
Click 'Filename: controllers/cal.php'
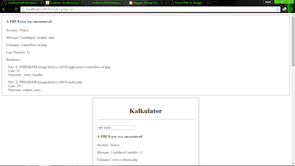[26, 45]
